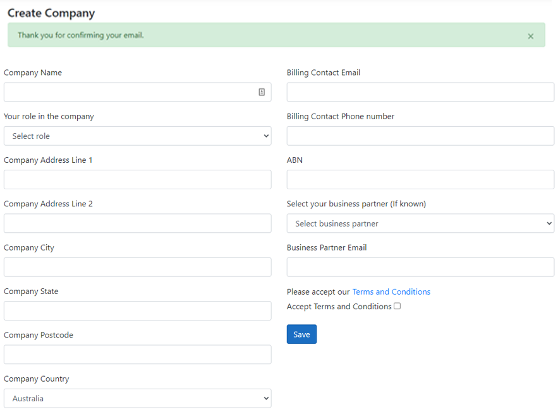Click the Company Postcode field
558x412 pixels.
[x=137, y=355]
